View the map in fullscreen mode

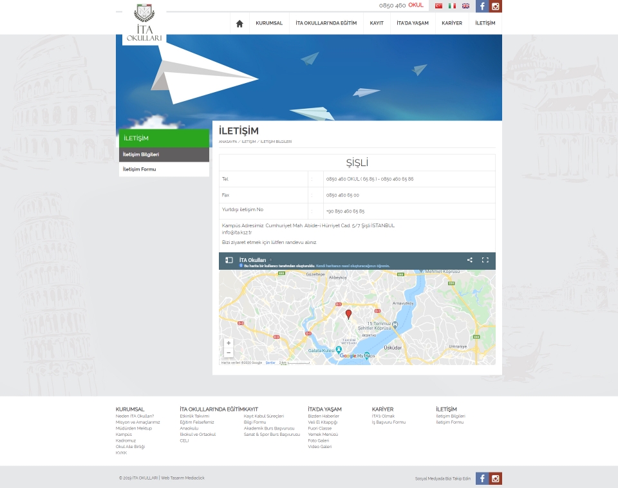[485, 260]
